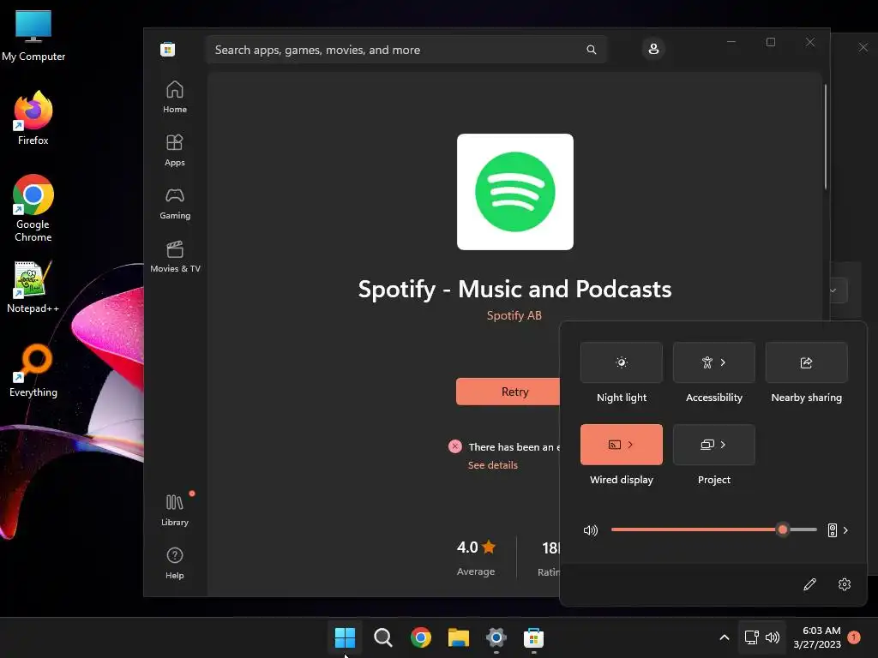Open Library in Store sidebar
Viewport: 878px width, 658px height.
click(x=175, y=510)
